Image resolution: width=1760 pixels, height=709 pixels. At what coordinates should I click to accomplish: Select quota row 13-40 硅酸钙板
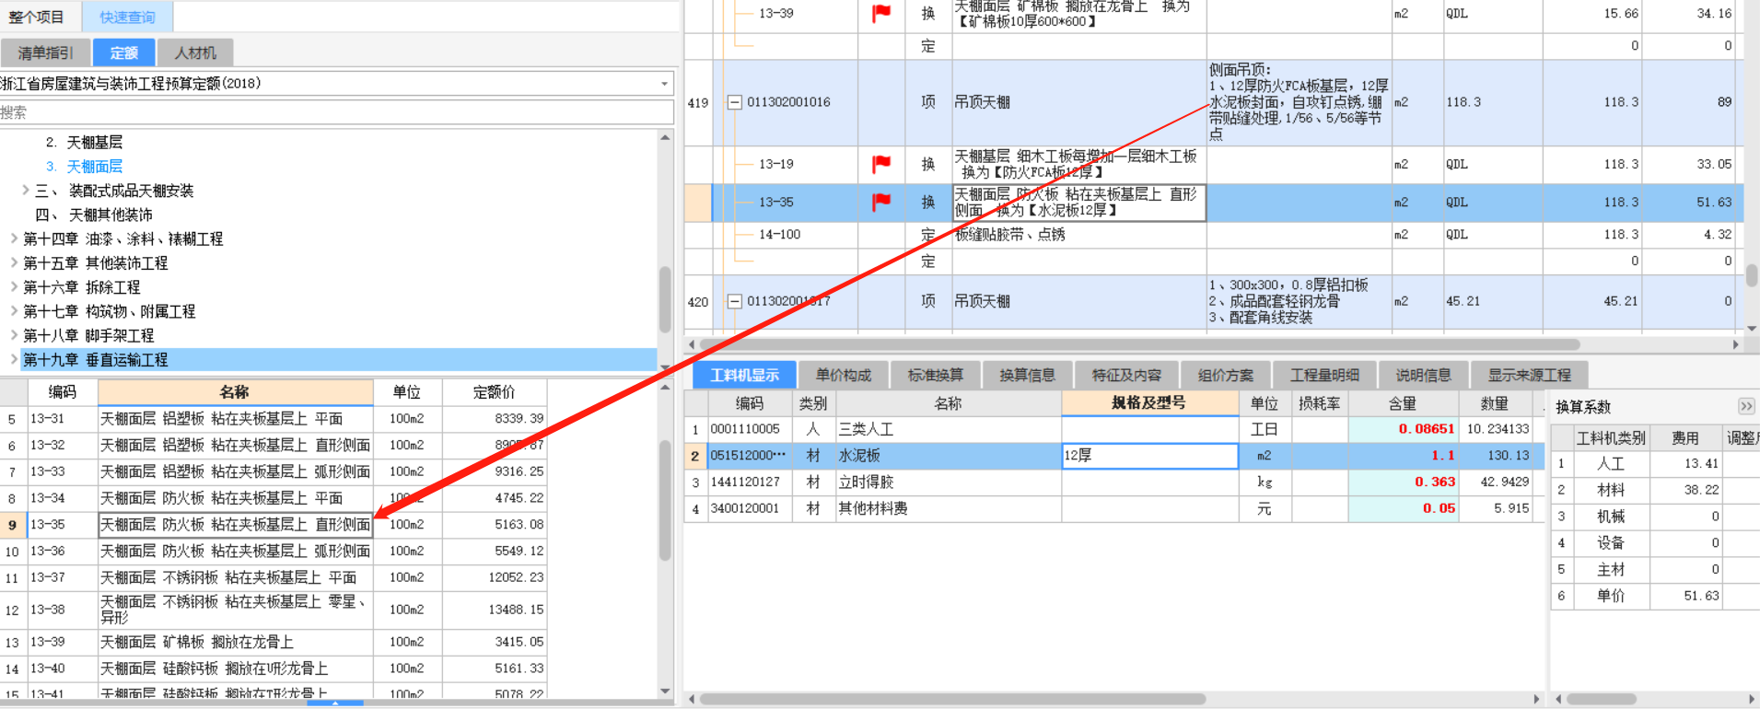pyautogui.click(x=274, y=668)
